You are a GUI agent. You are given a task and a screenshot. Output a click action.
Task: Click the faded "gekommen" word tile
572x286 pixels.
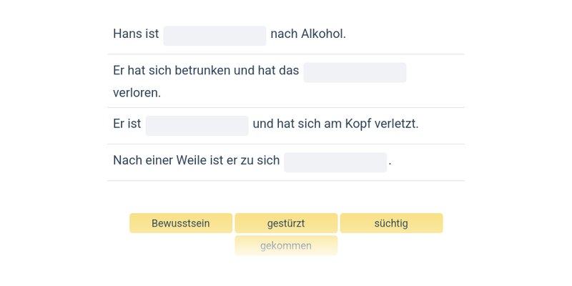click(x=286, y=245)
